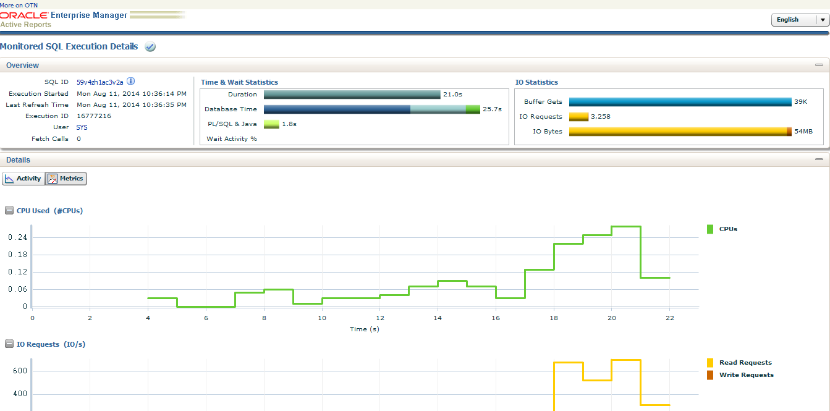Click the collapse icon on the Overview panel
The height and width of the screenshot is (411, 830).
(x=820, y=64)
